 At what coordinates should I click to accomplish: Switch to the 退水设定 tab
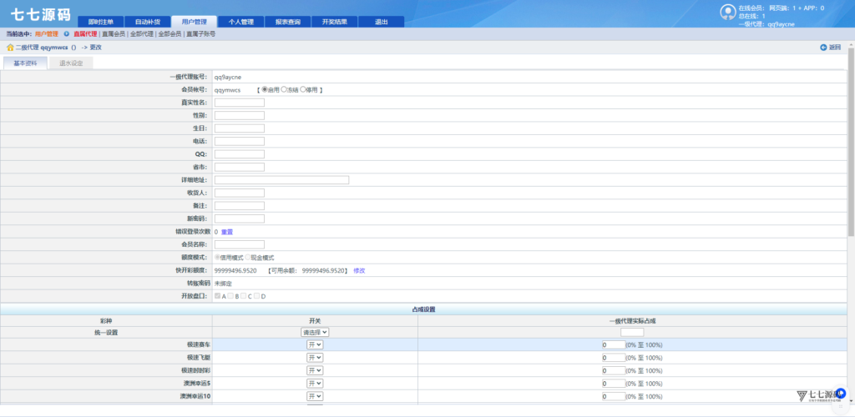tap(71, 63)
